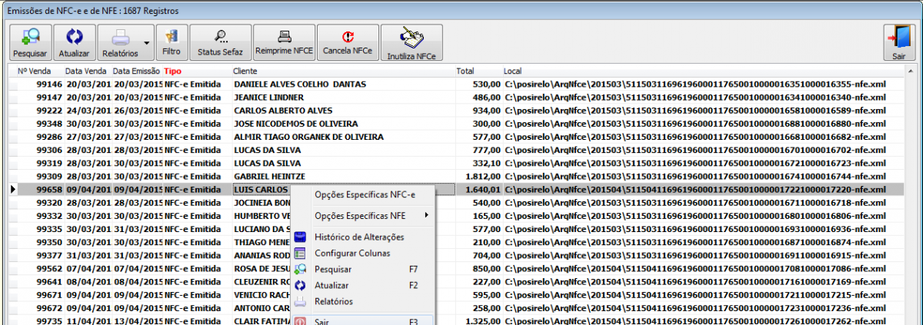Open Histórico de Alterações from context menu

pyautogui.click(x=362, y=237)
